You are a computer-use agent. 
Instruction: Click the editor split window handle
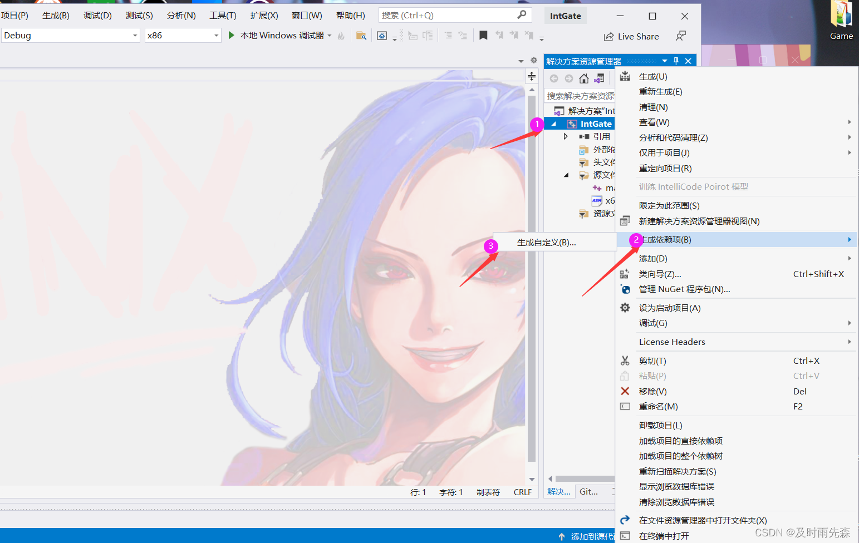click(x=532, y=76)
